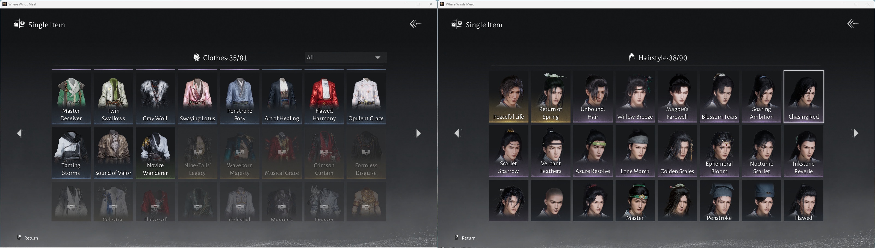Image resolution: width=875 pixels, height=248 pixels.
Task: Go to next page of clothes
Action: [x=418, y=133]
